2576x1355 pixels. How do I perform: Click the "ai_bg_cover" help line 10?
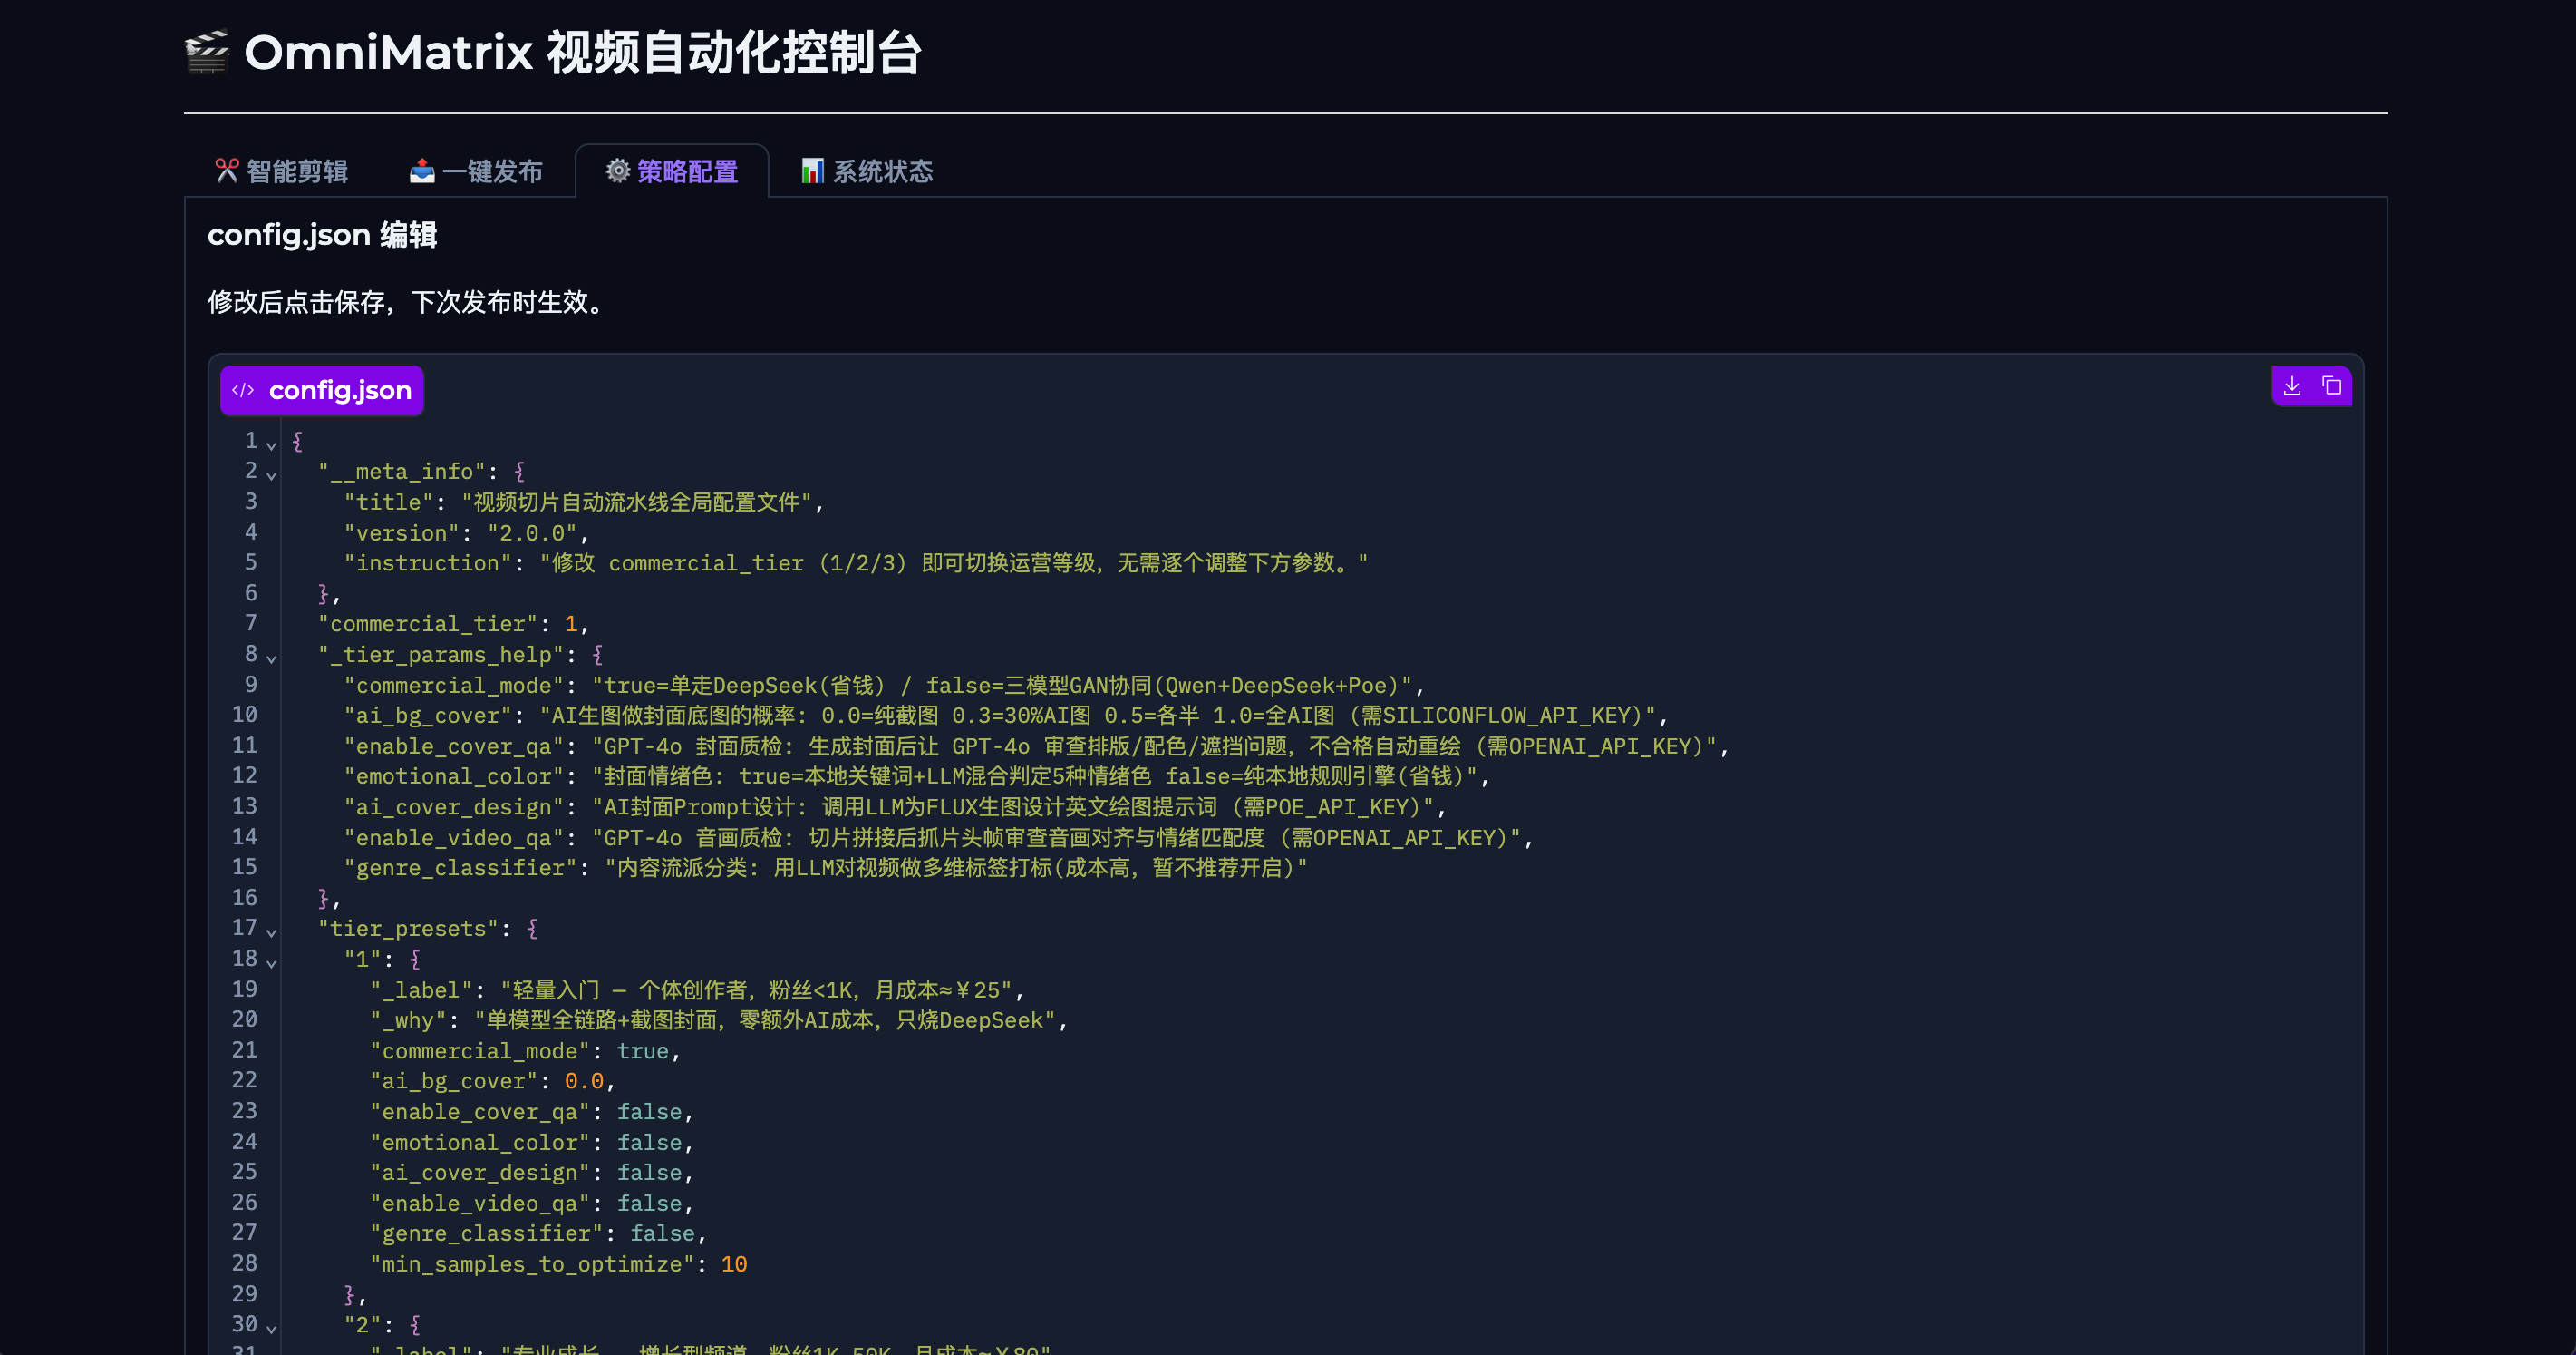1007,716
